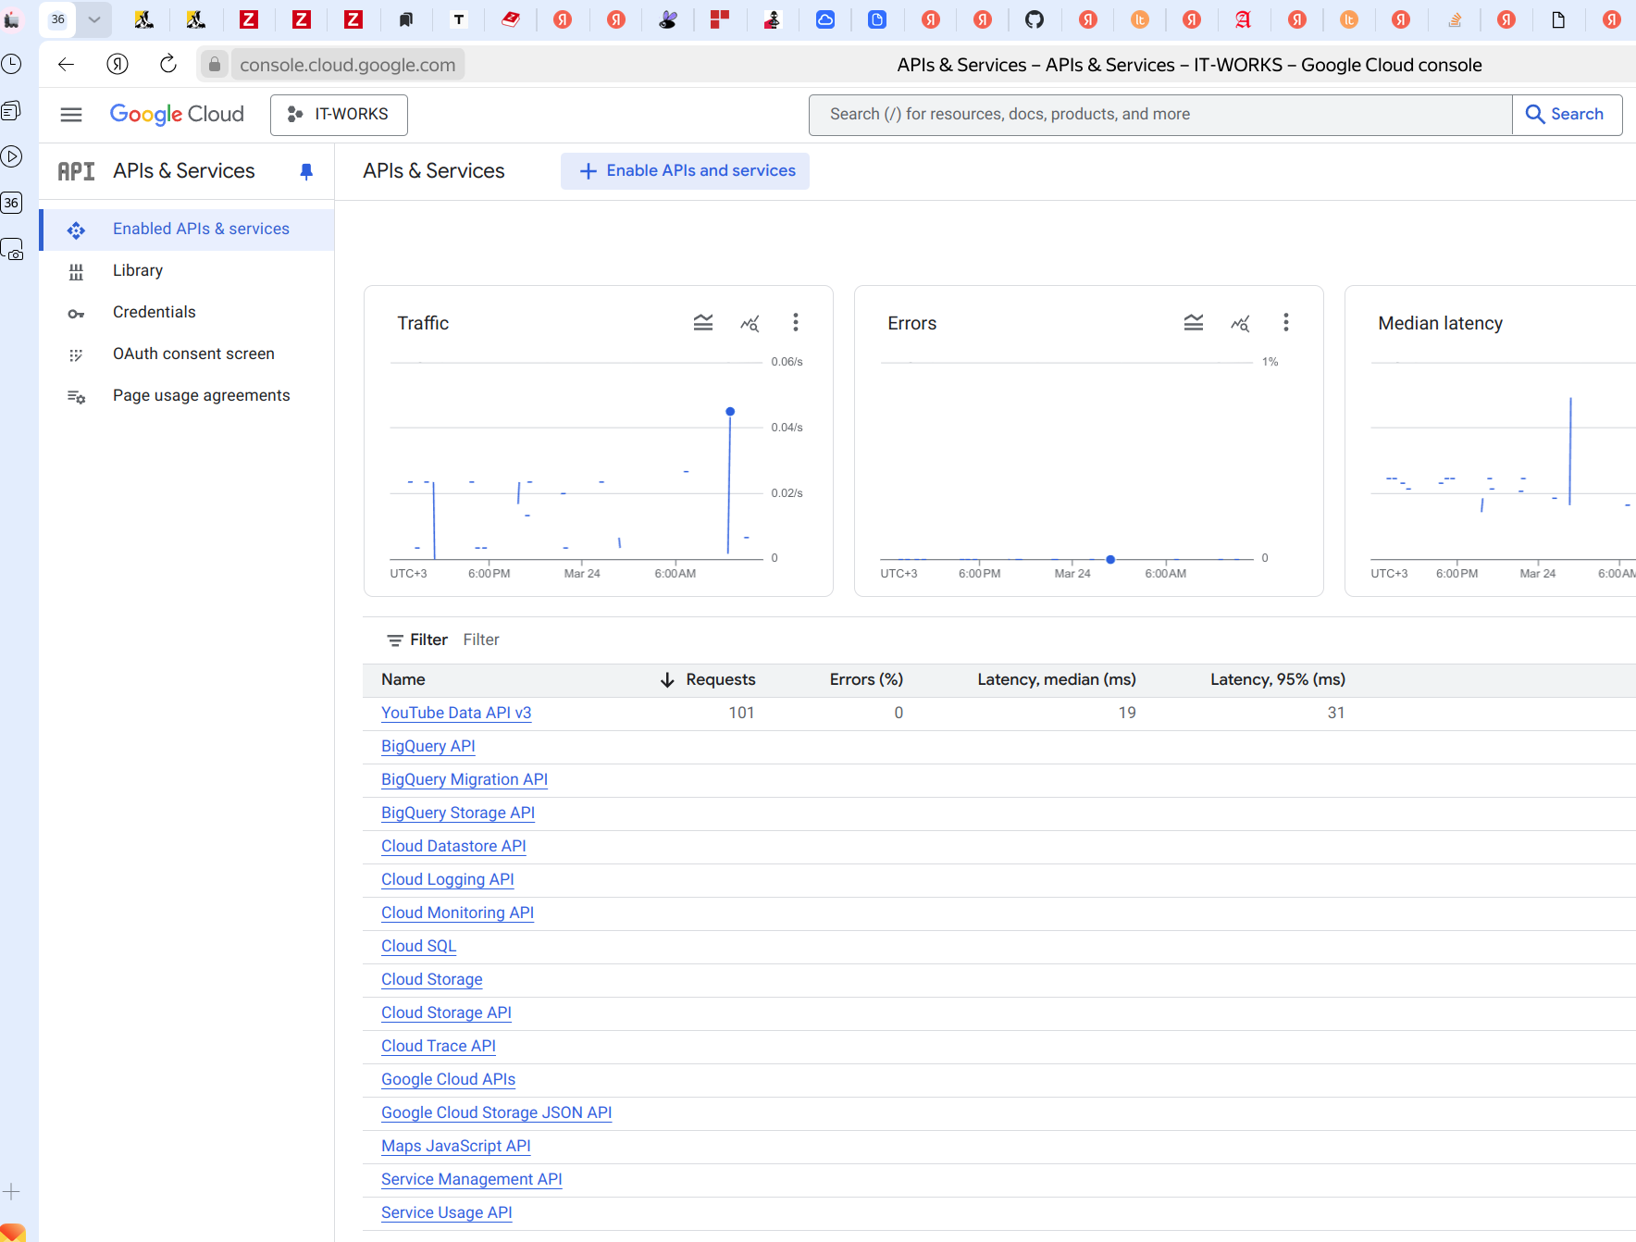Sort by Requests using the down arrow
Image resolution: width=1636 pixels, height=1242 pixels.
tap(667, 680)
